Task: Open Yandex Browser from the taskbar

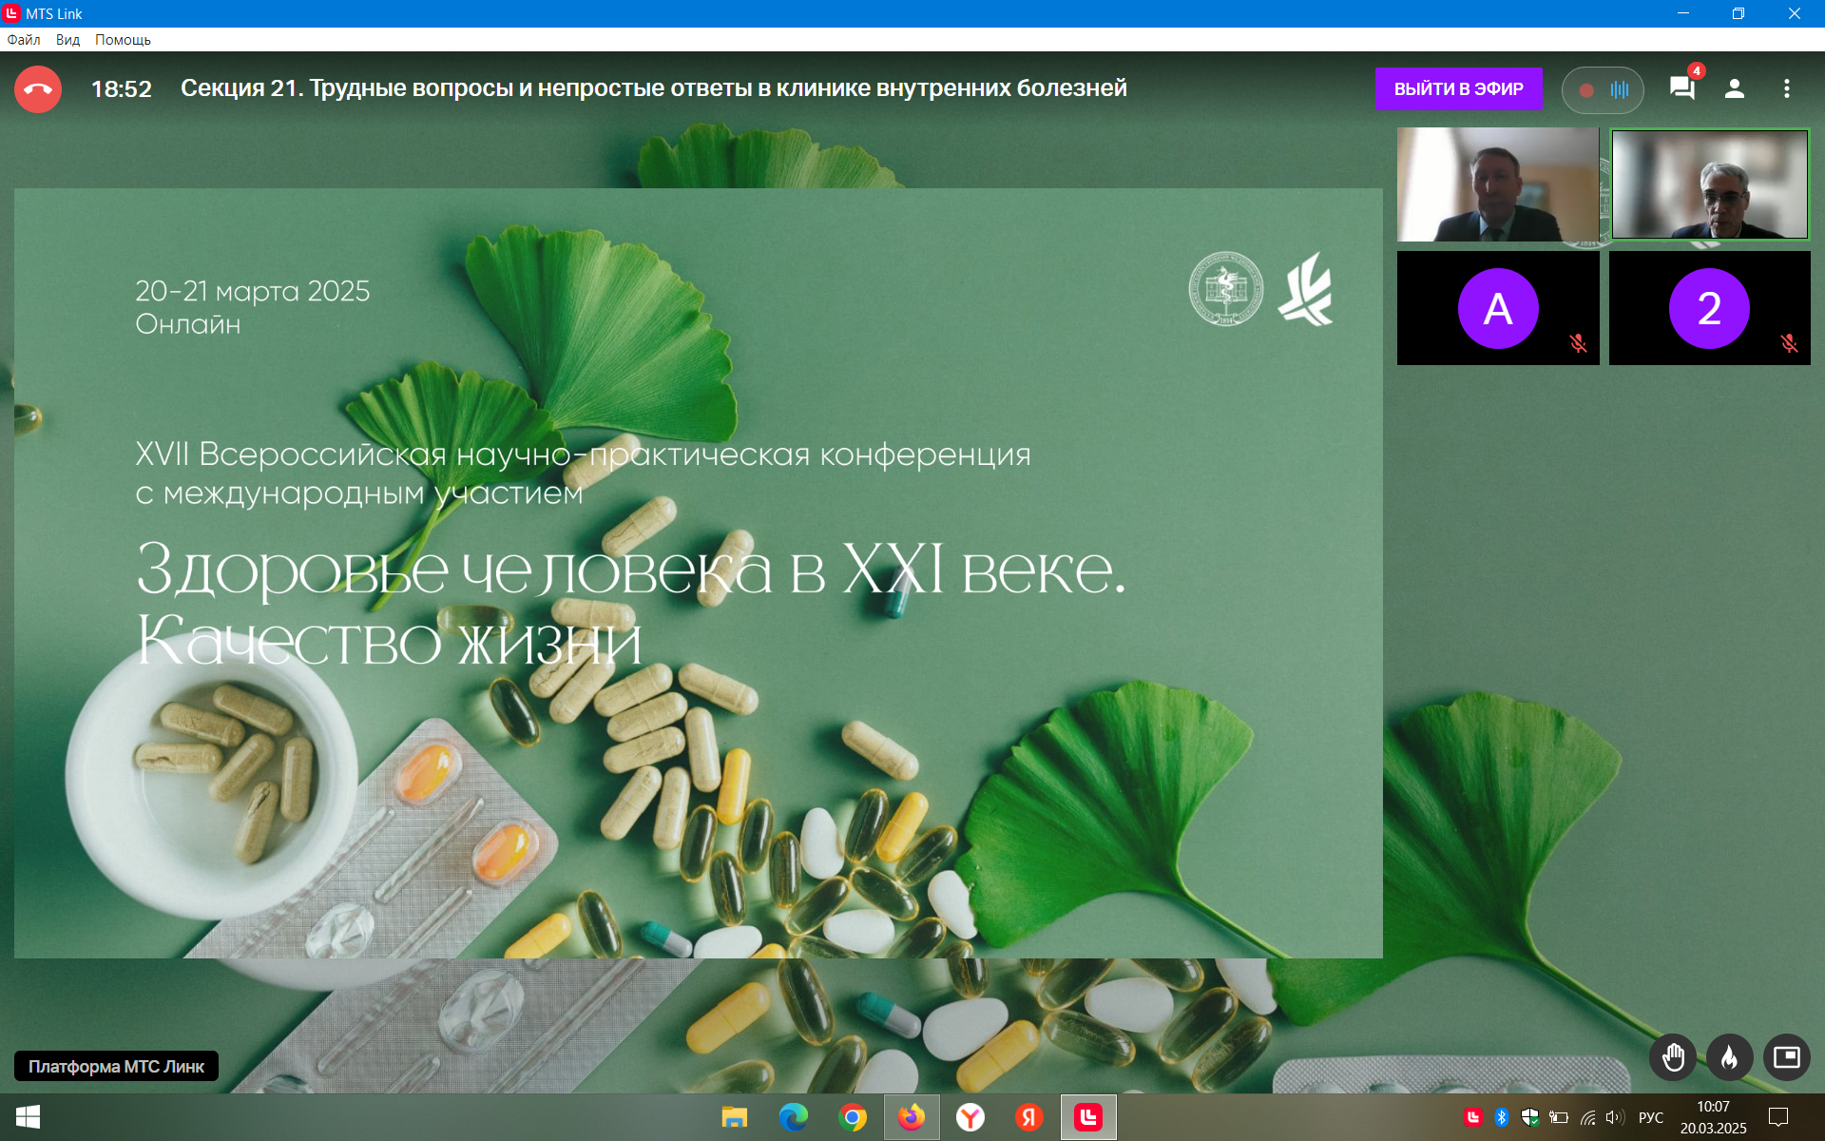Action: click(x=970, y=1117)
